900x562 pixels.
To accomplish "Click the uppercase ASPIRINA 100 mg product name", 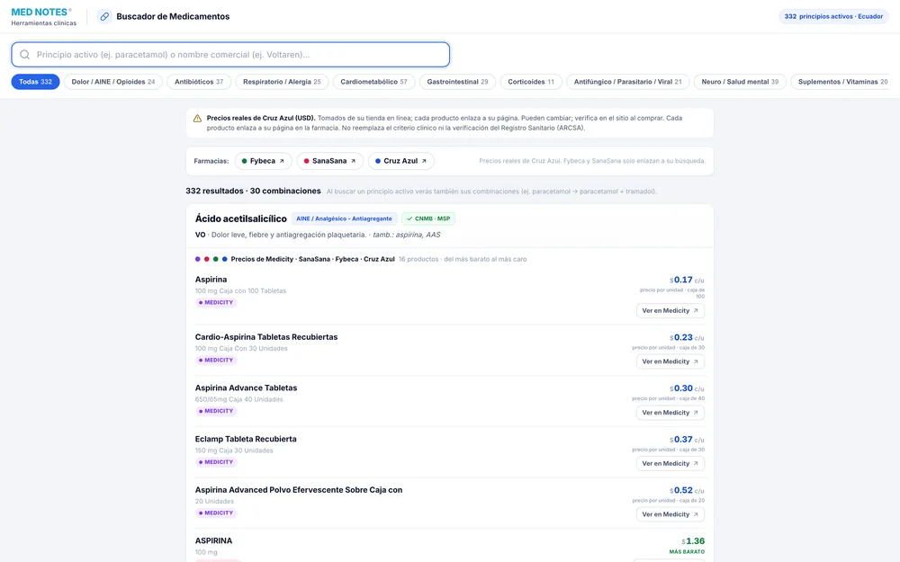I will (x=213, y=540).
